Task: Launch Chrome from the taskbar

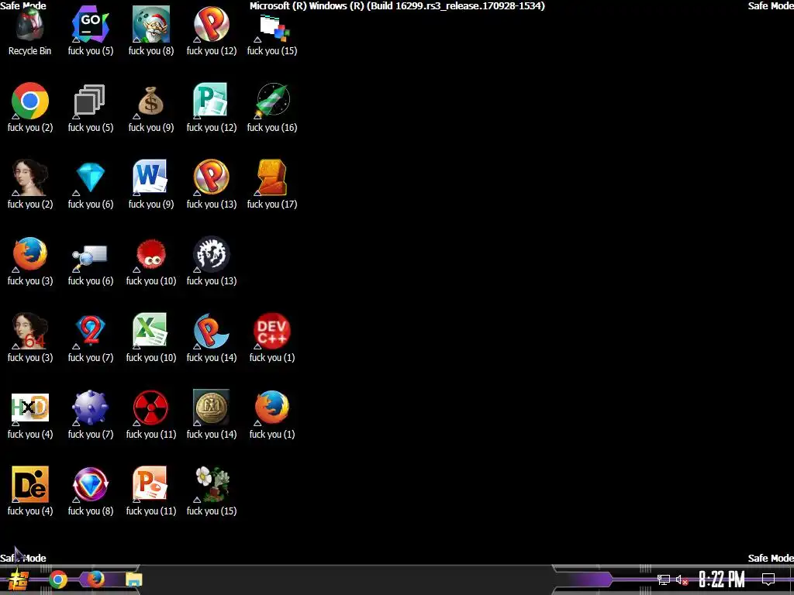Action: tap(57, 580)
